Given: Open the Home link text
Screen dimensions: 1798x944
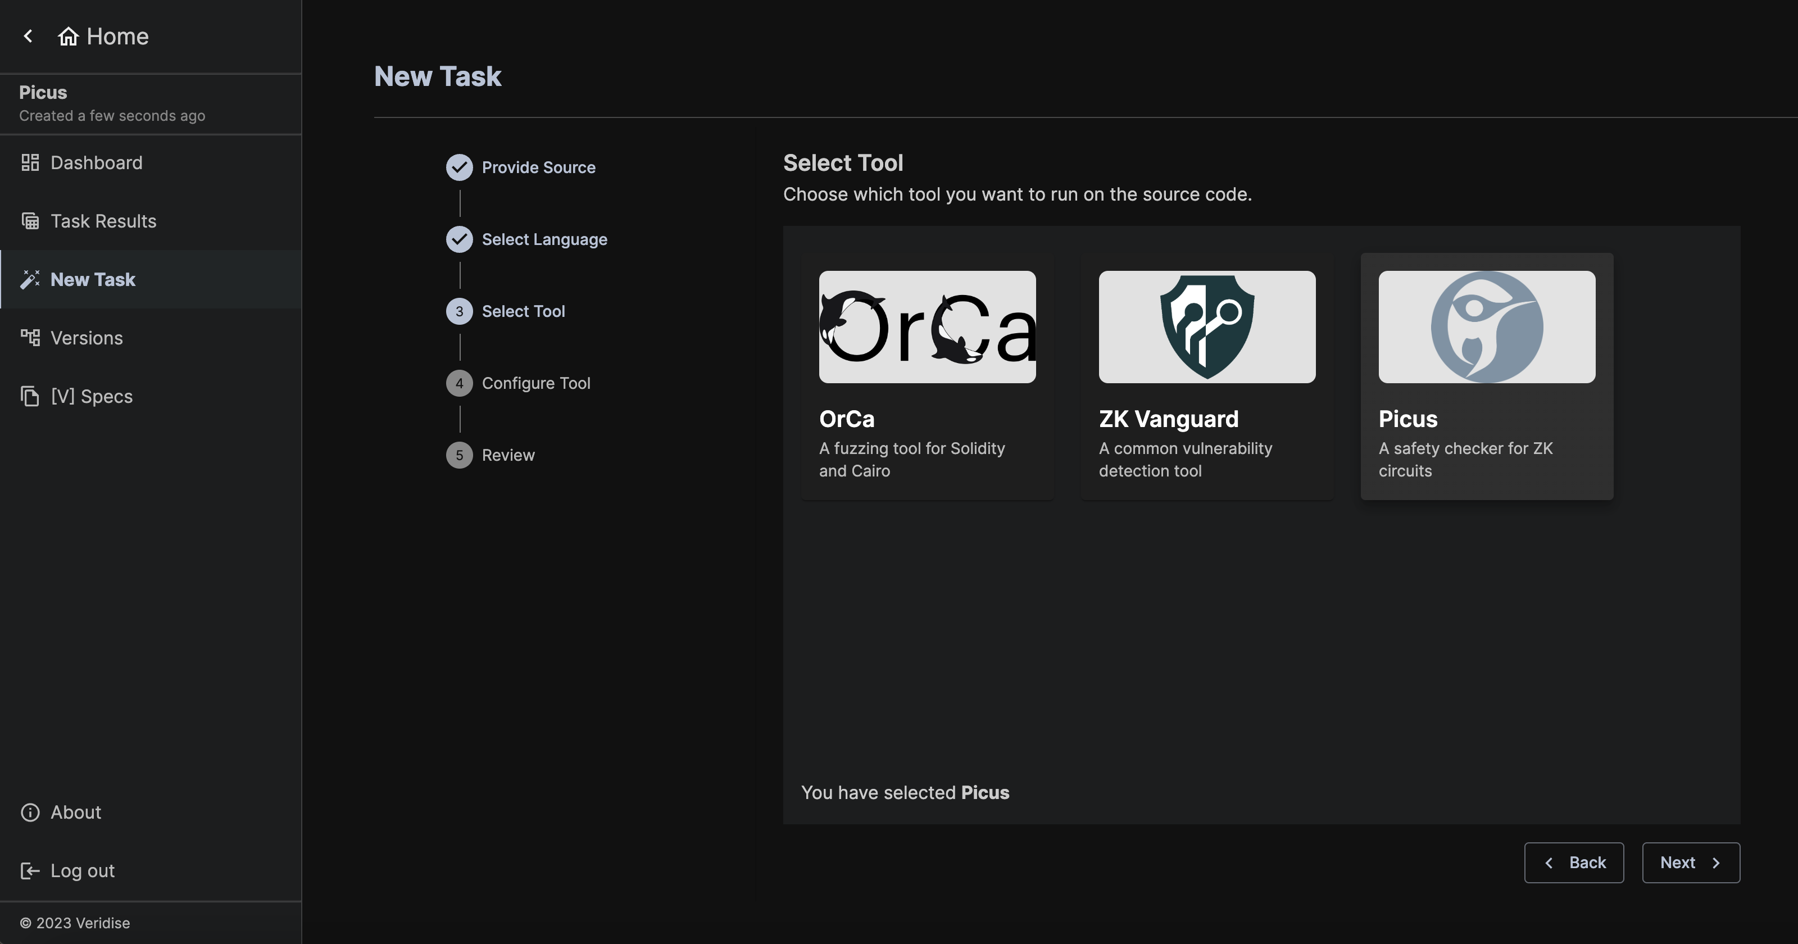Looking at the screenshot, I should 117,37.
